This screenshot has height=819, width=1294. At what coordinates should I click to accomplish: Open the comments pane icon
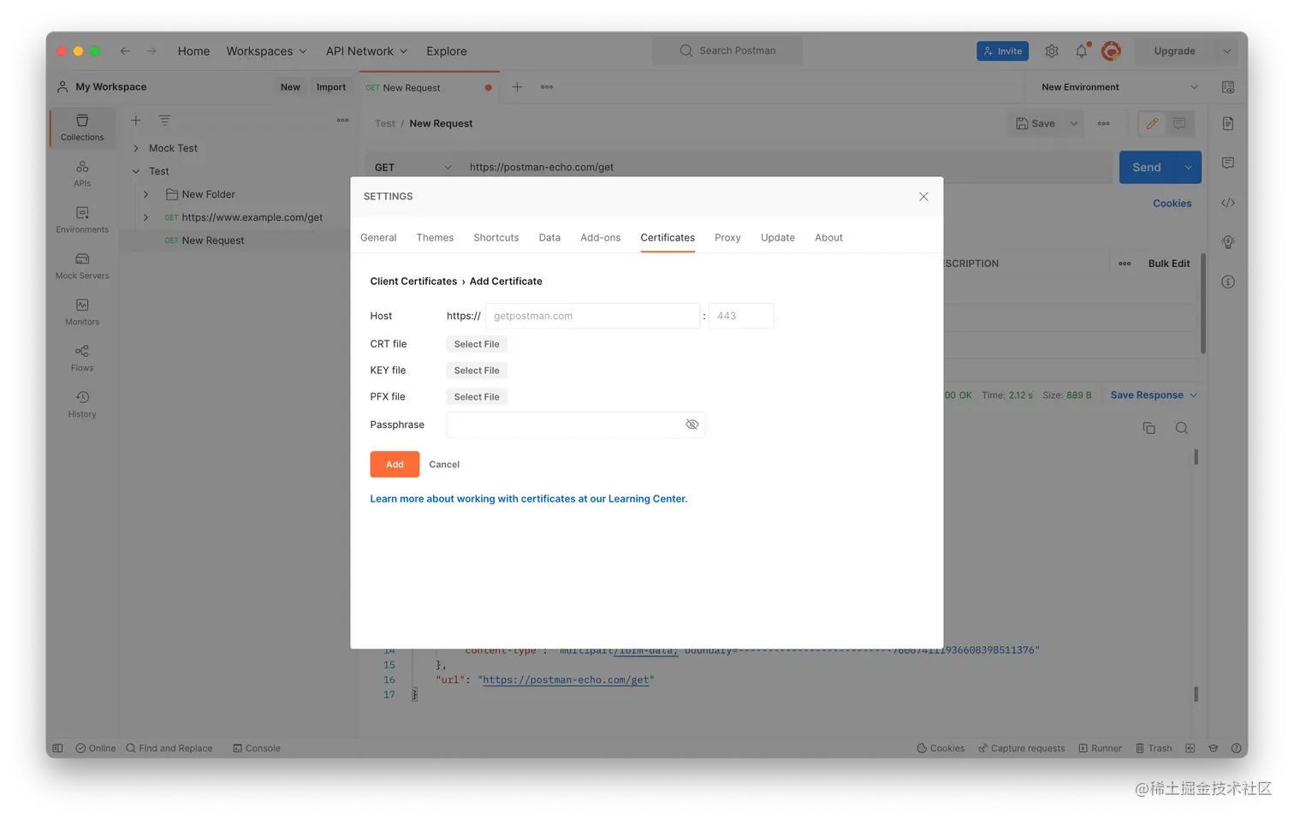click(x=1228, y=163)
